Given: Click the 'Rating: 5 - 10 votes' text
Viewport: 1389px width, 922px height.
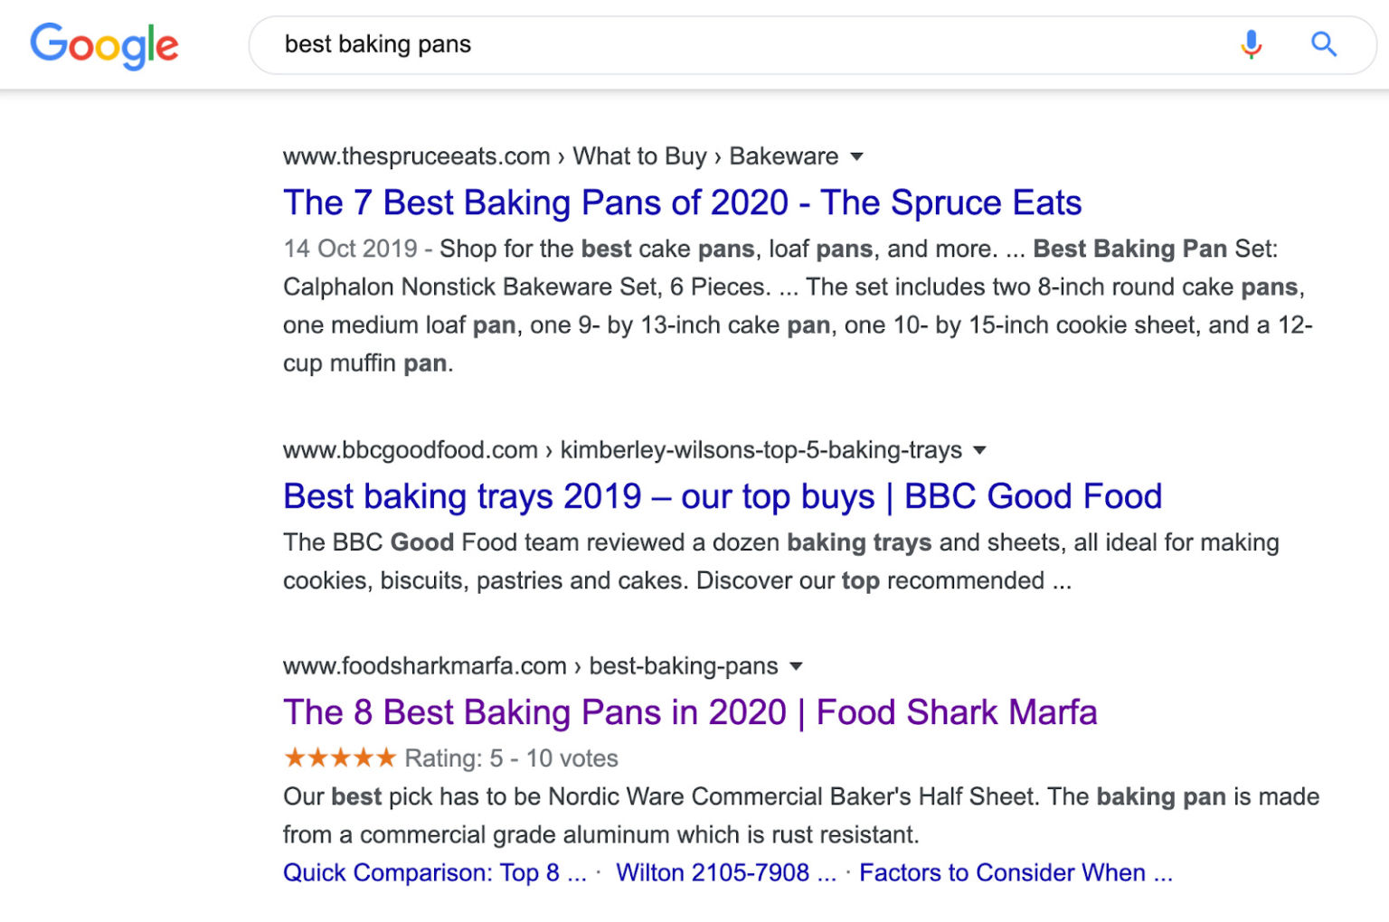Looking at the screenshot, I should (511, 757).
